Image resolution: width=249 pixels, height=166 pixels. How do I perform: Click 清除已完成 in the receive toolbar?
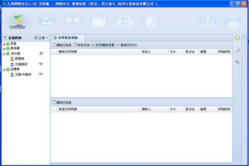click(62, 45)
